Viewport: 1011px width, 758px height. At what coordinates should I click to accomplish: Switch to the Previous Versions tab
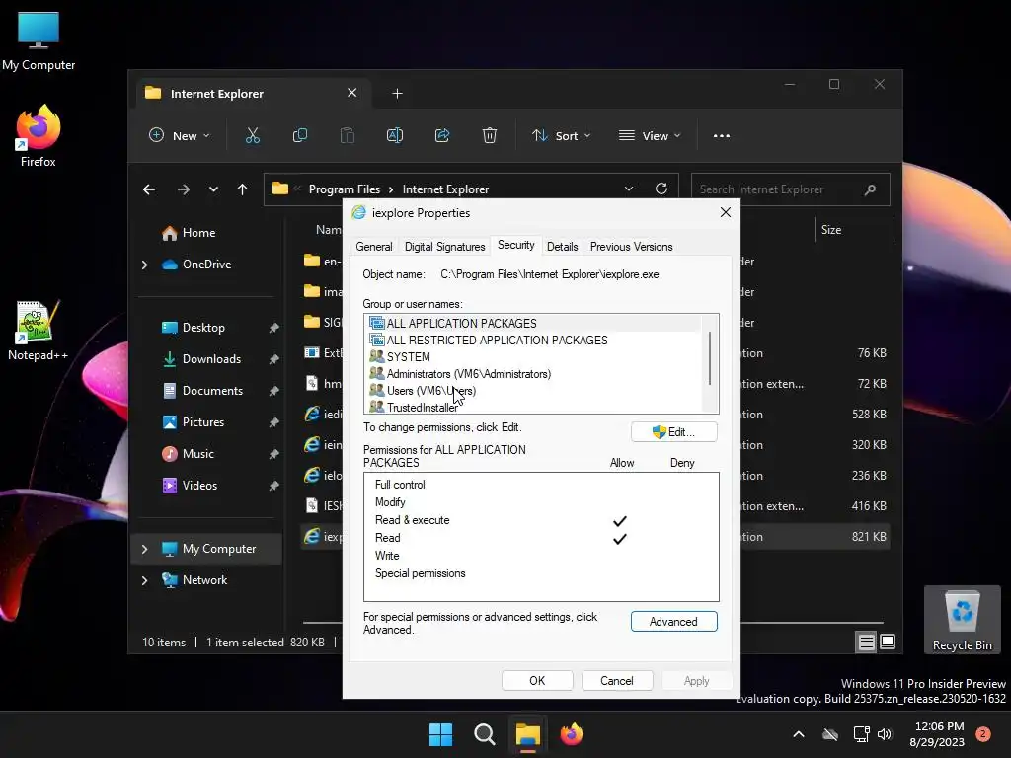tap(631, 247)
